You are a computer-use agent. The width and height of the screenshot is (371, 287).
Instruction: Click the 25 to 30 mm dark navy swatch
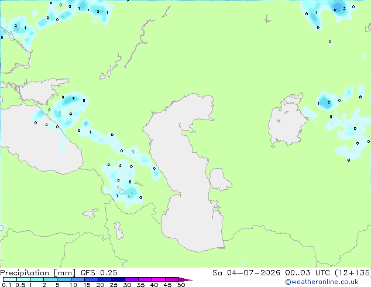[x=118, y=279]
